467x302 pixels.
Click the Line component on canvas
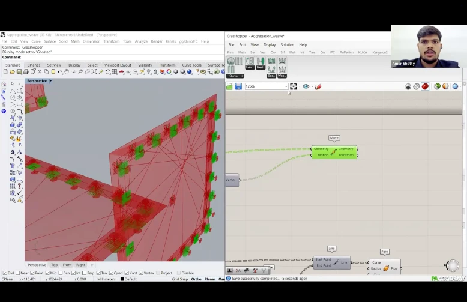tap(332, 262)
